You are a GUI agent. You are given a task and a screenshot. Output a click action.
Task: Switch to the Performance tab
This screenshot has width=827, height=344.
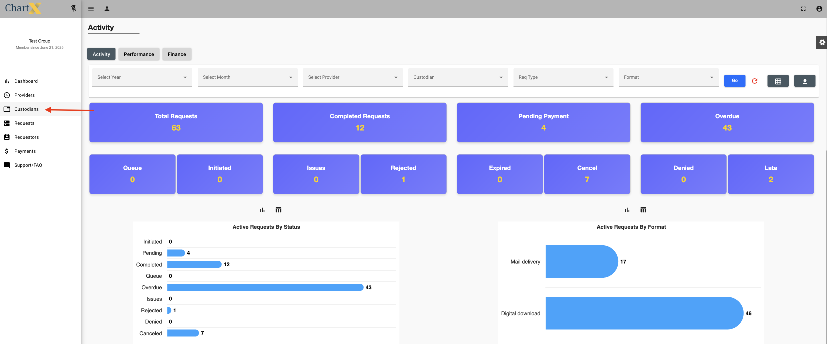coord(139,54)
